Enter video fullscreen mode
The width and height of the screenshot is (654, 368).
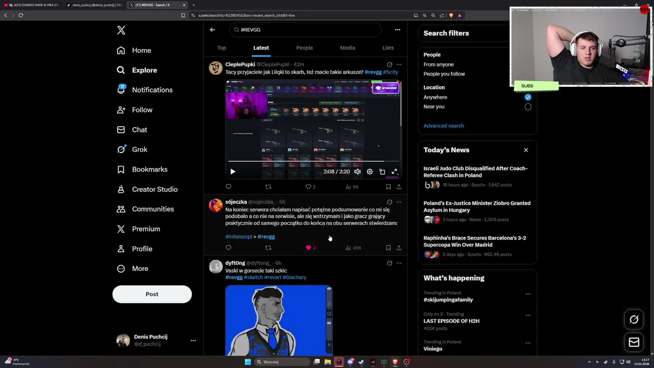click(x=394, y=172)
